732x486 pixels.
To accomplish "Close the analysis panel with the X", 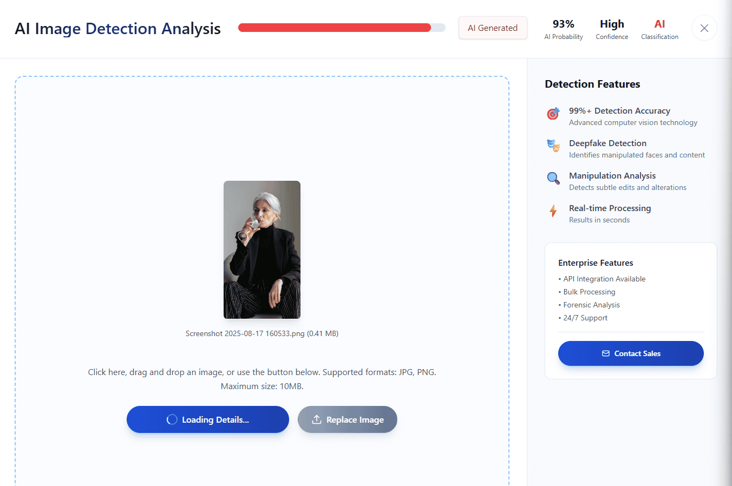I will (x=704, y=28).
